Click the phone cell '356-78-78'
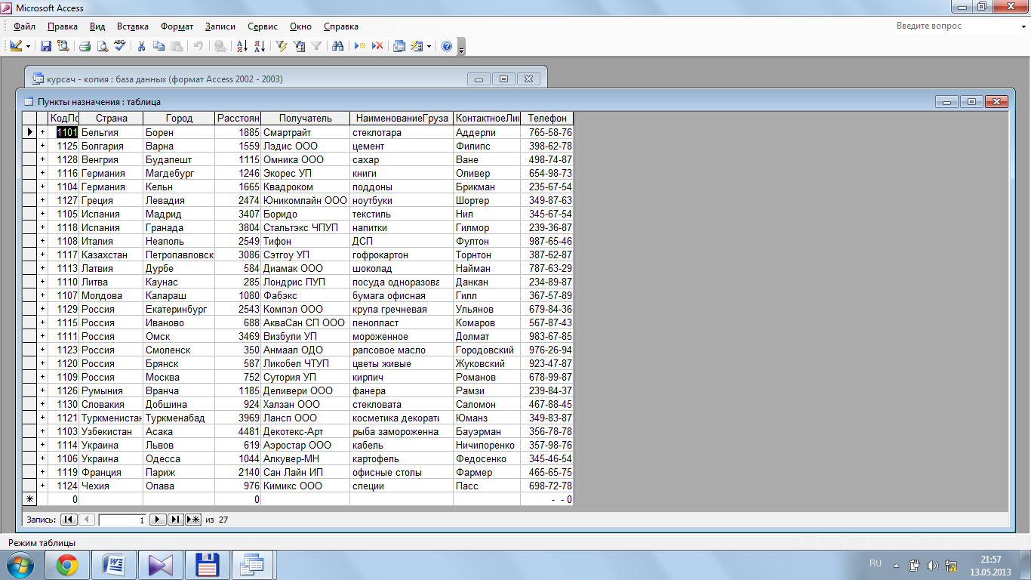The height and width of the screenshot is (580, 1031). pyautogui.click(x=547, y=431)
